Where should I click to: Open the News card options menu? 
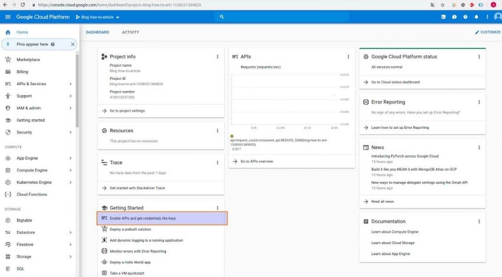[x=479, y=148]
